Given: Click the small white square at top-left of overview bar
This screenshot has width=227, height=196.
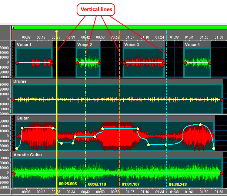Looking at the screenshot, I should [13, 27].
